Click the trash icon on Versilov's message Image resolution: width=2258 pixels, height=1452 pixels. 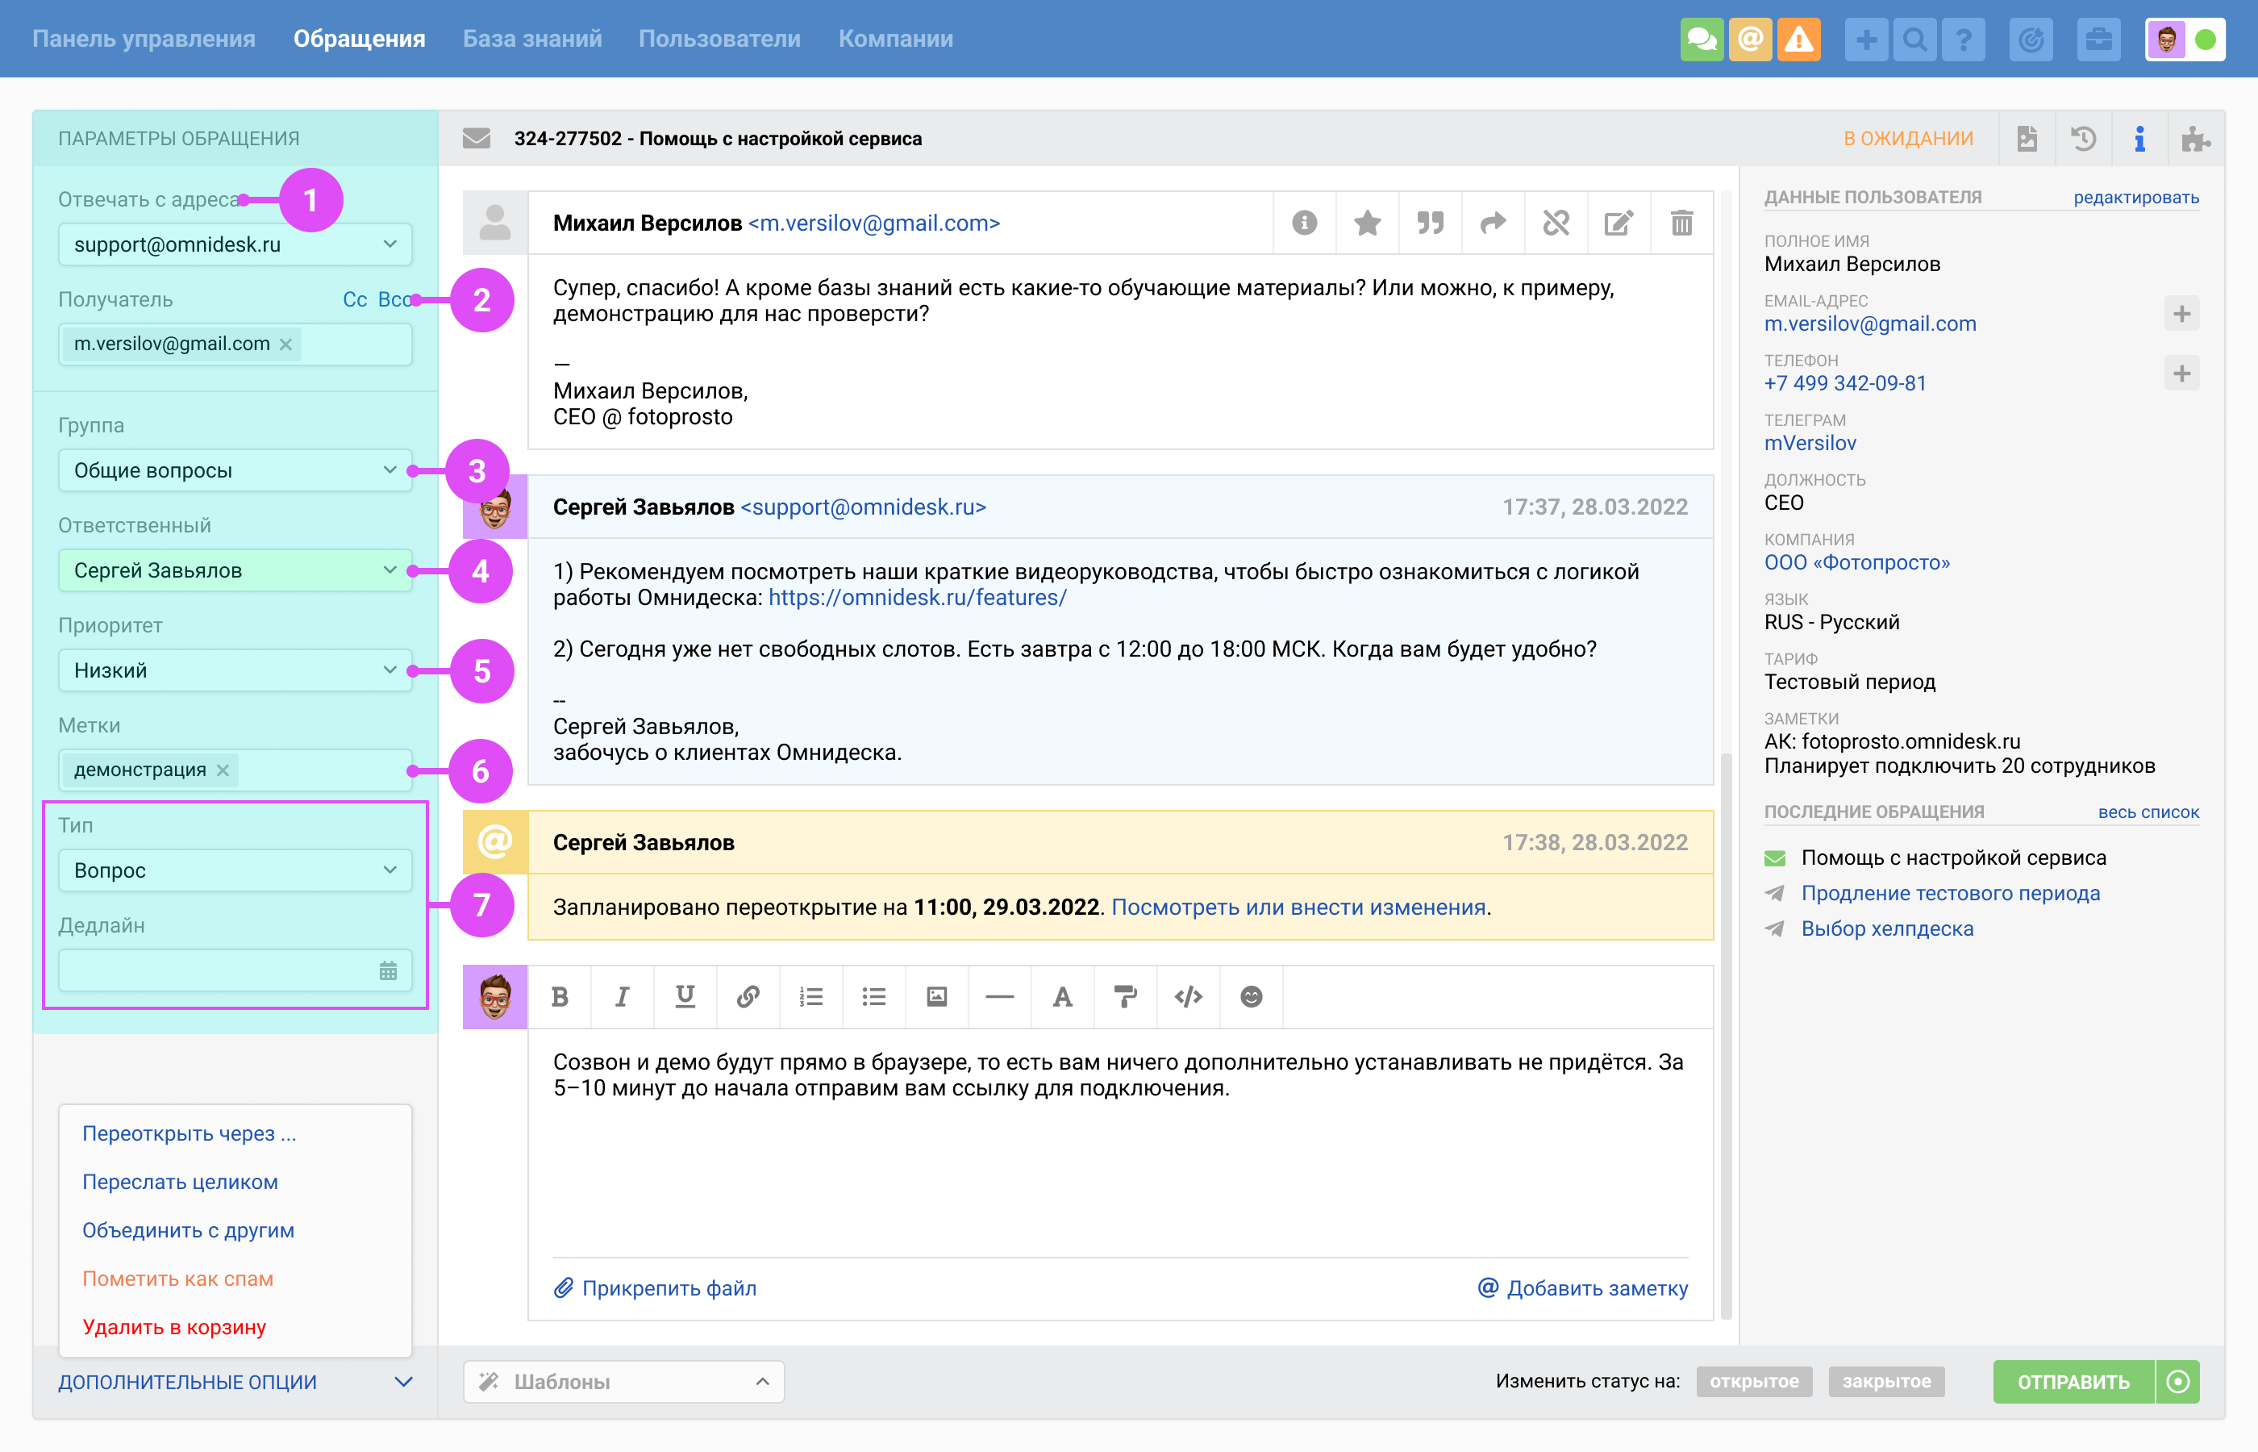1681,223
